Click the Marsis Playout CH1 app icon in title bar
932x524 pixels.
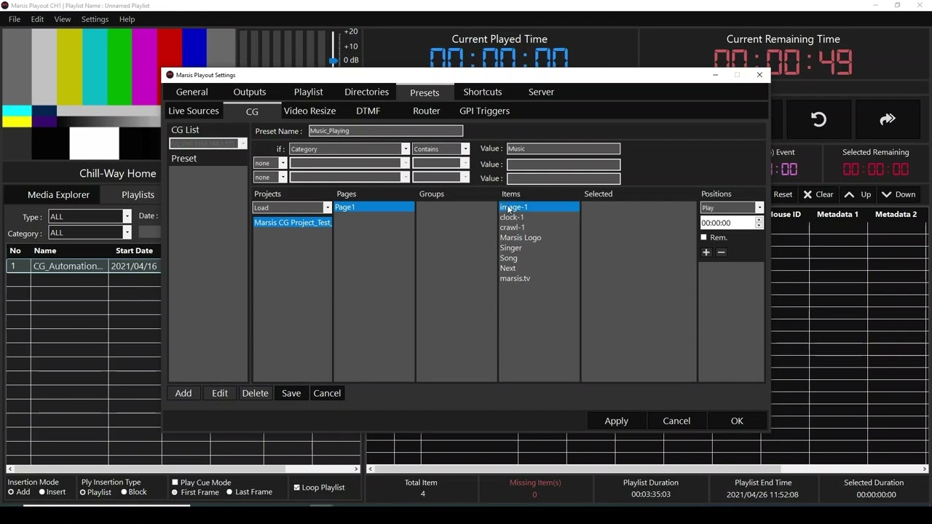6,6
